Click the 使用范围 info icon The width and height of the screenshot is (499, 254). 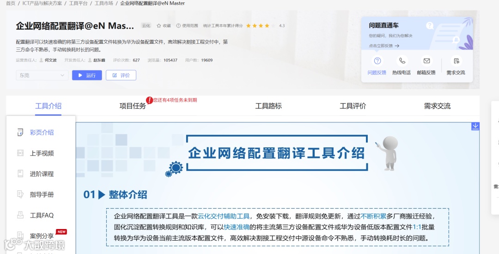pos(178,26)
